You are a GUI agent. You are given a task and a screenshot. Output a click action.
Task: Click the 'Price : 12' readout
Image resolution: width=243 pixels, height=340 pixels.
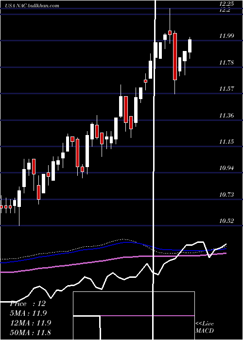[28, 304]
